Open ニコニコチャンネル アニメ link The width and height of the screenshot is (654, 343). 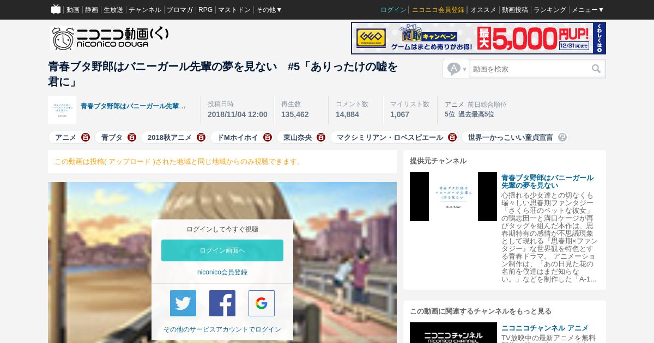(545, 328)
